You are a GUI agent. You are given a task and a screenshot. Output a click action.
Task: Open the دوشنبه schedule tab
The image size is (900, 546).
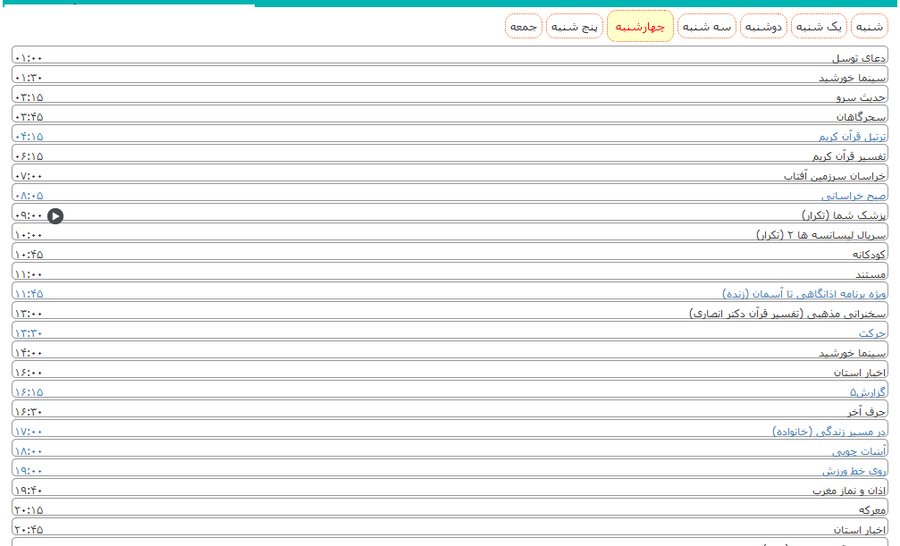click(763, 27)
